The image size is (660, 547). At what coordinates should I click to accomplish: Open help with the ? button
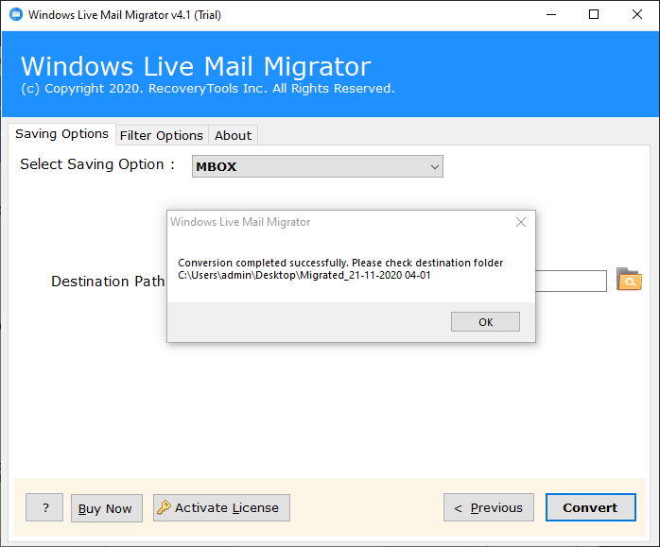44,507
